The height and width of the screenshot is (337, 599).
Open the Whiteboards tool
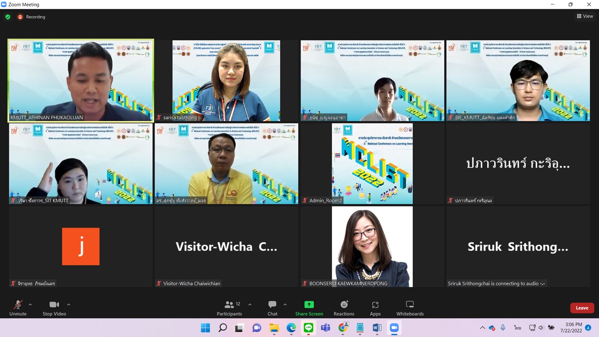410,308
